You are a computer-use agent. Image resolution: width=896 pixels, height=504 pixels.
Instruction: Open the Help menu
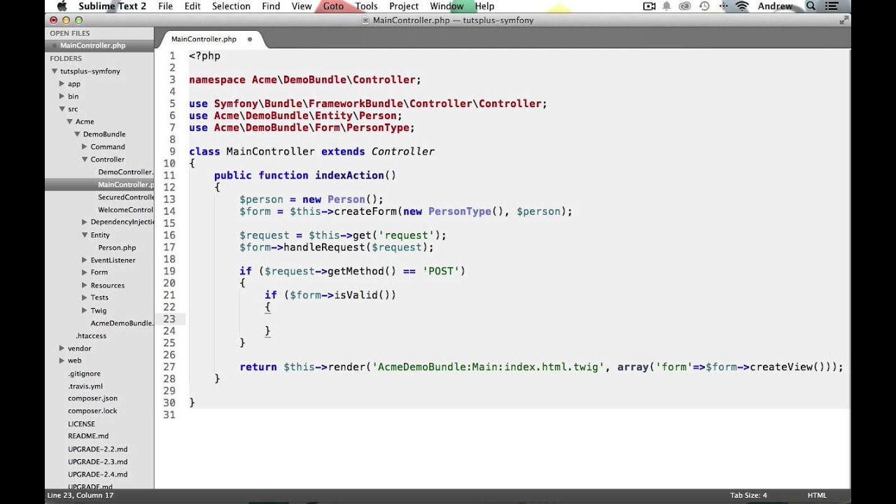point(484,6)
